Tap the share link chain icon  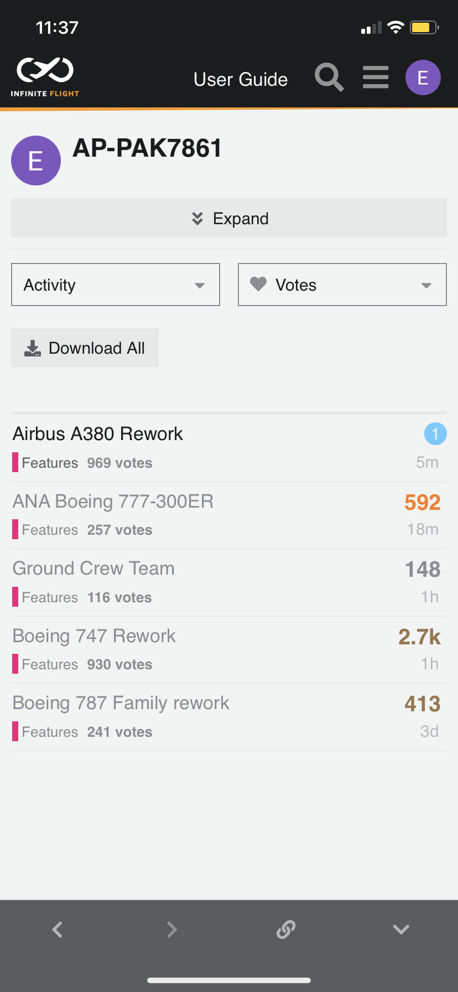click(286, 929)
